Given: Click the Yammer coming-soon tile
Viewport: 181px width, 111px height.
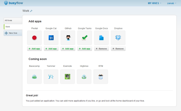Looking at the screenshot, I should pyautogui.click(x=51, y=77).
